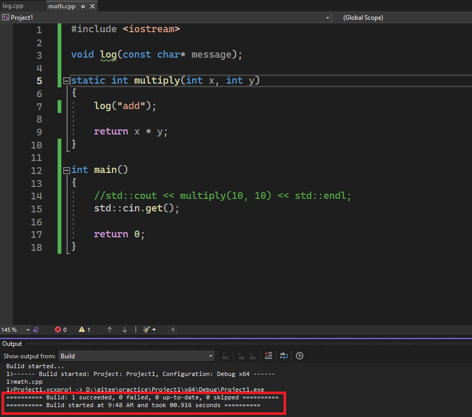Click the Find Message in Code button
472x417 pixels.
225,356
